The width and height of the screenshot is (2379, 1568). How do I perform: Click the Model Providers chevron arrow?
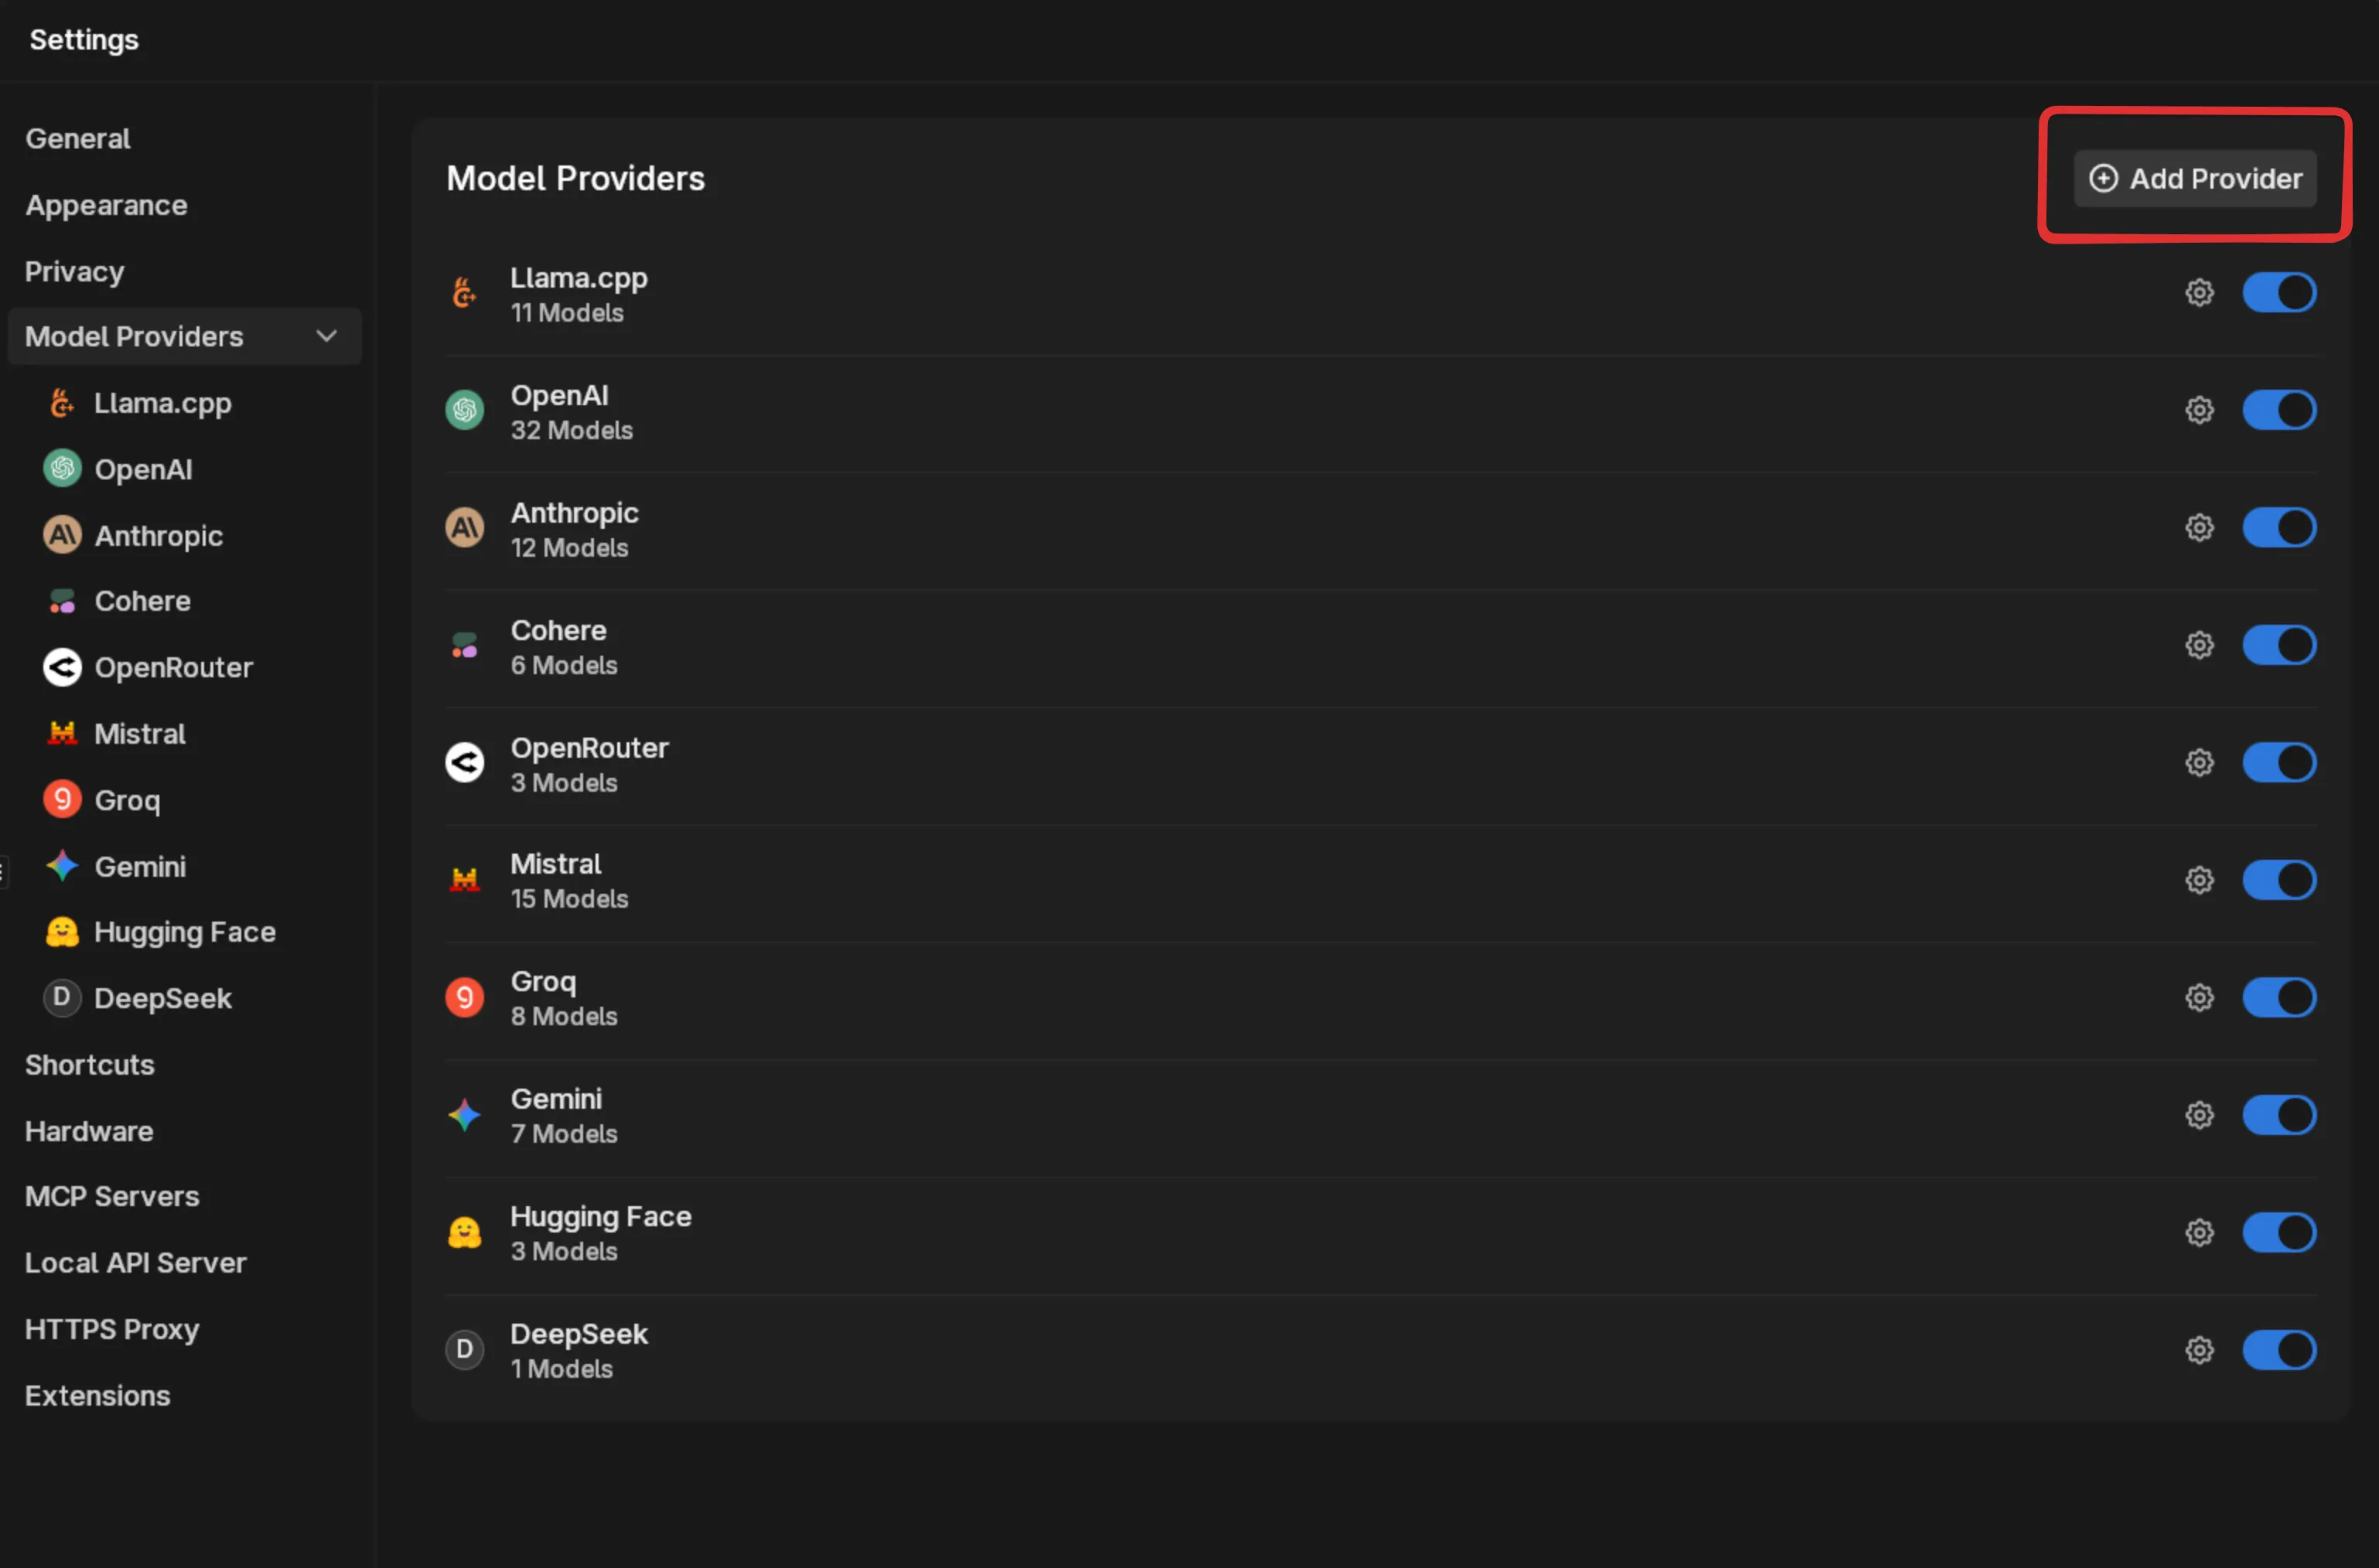click(x=326, y=336)
